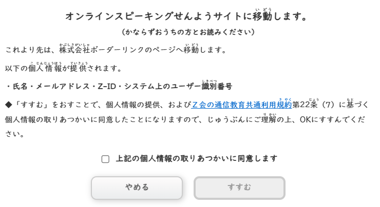The width and height of the screenshot is (380, 207).
Task: Open the Z会の通信教育共通利用規約 link
Action: pos(241,105)
